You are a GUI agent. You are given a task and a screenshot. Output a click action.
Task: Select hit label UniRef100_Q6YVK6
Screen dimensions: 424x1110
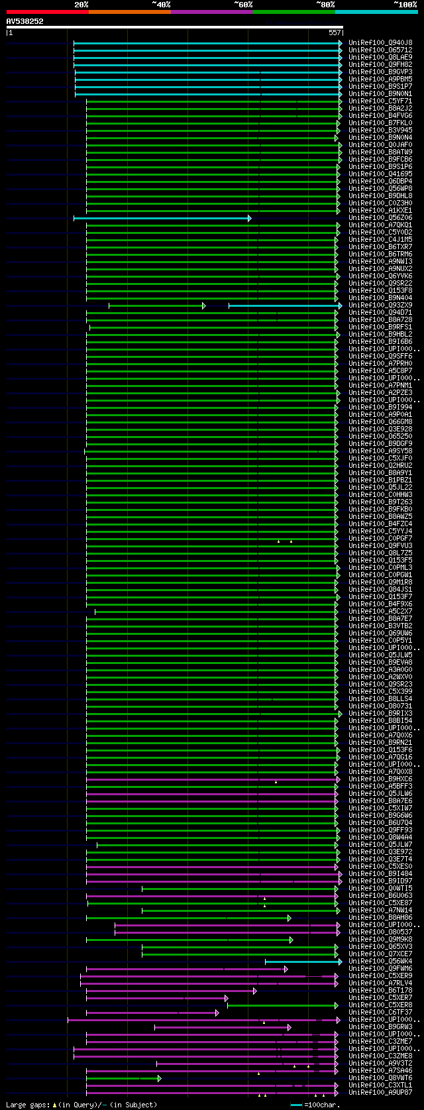[380, 276]
